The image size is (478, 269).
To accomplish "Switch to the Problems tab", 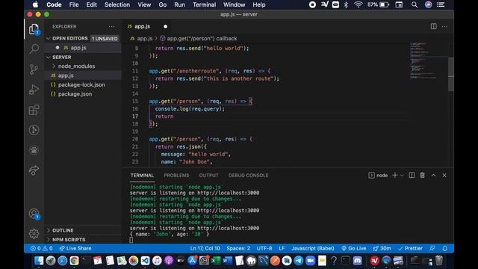I will click(x=176, y=176).
